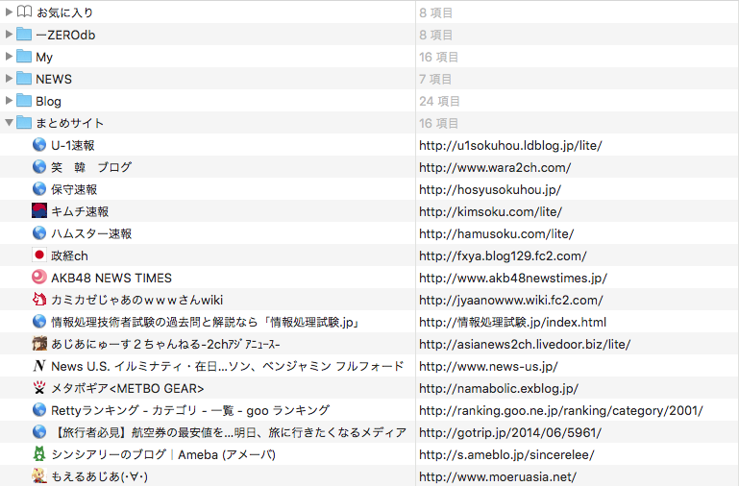Click the 情報処理試験.jp/index.html address
The width and height of the screenshot is (739, 486).
[x=513, y=322]
